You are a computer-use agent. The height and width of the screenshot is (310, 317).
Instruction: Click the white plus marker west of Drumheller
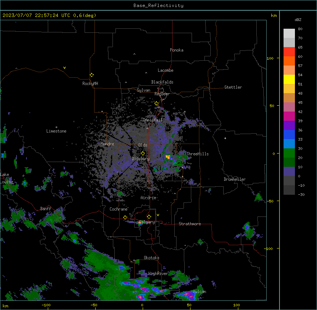tap(225, 138)
